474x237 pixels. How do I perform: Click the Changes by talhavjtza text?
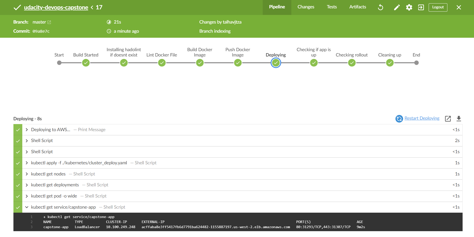[x=220, y=22]
